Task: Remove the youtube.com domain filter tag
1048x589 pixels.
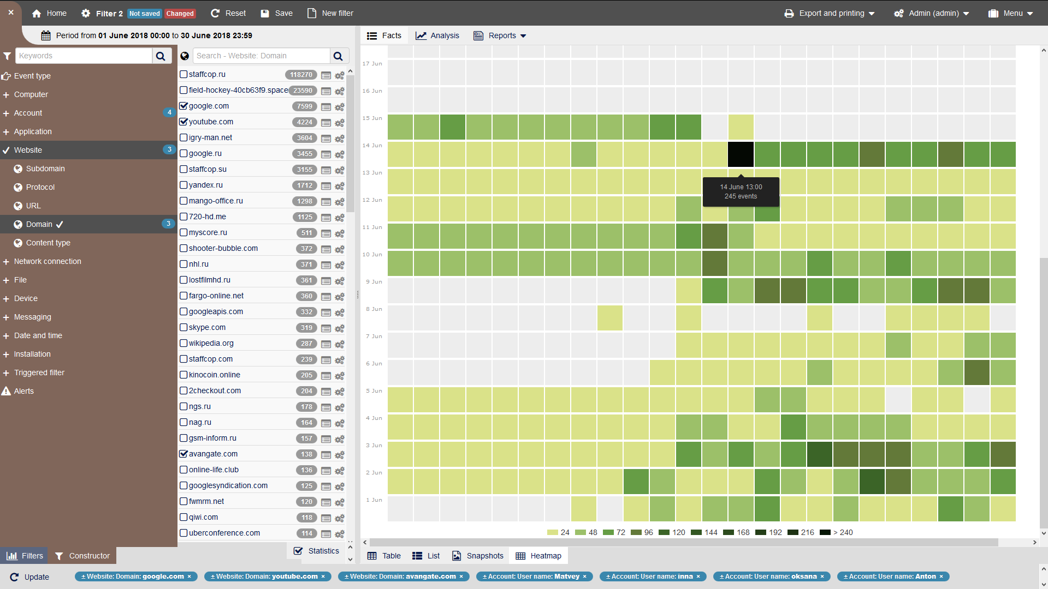Action: 323,576
